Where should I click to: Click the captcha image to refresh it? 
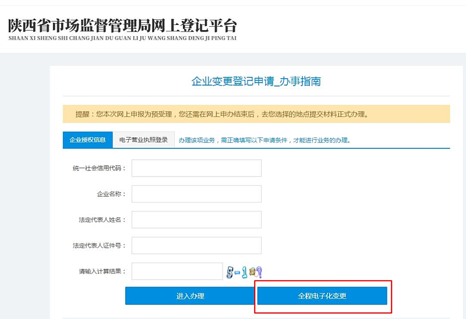[x=244, y=272]
